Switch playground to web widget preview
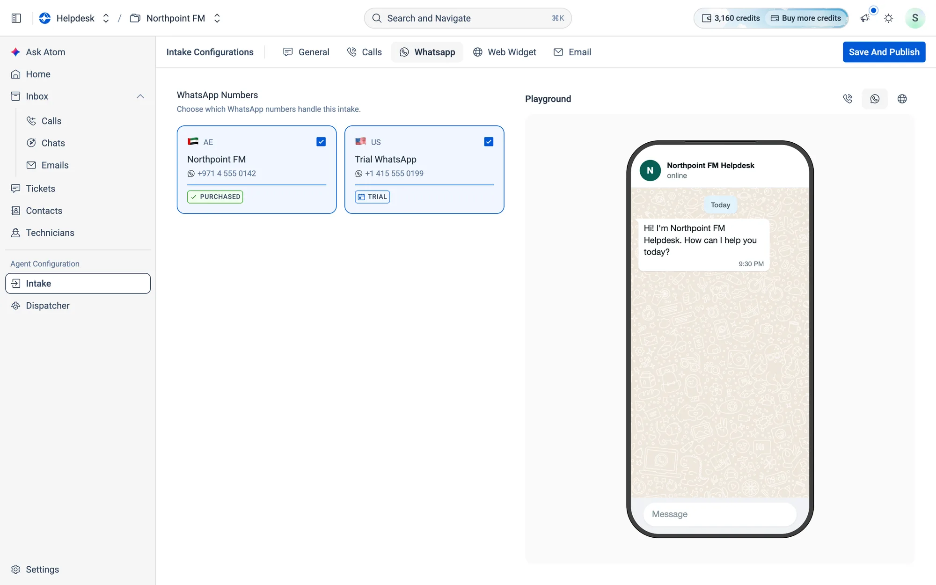Viewport: 936px width, 585px height. tap(902, 99)
